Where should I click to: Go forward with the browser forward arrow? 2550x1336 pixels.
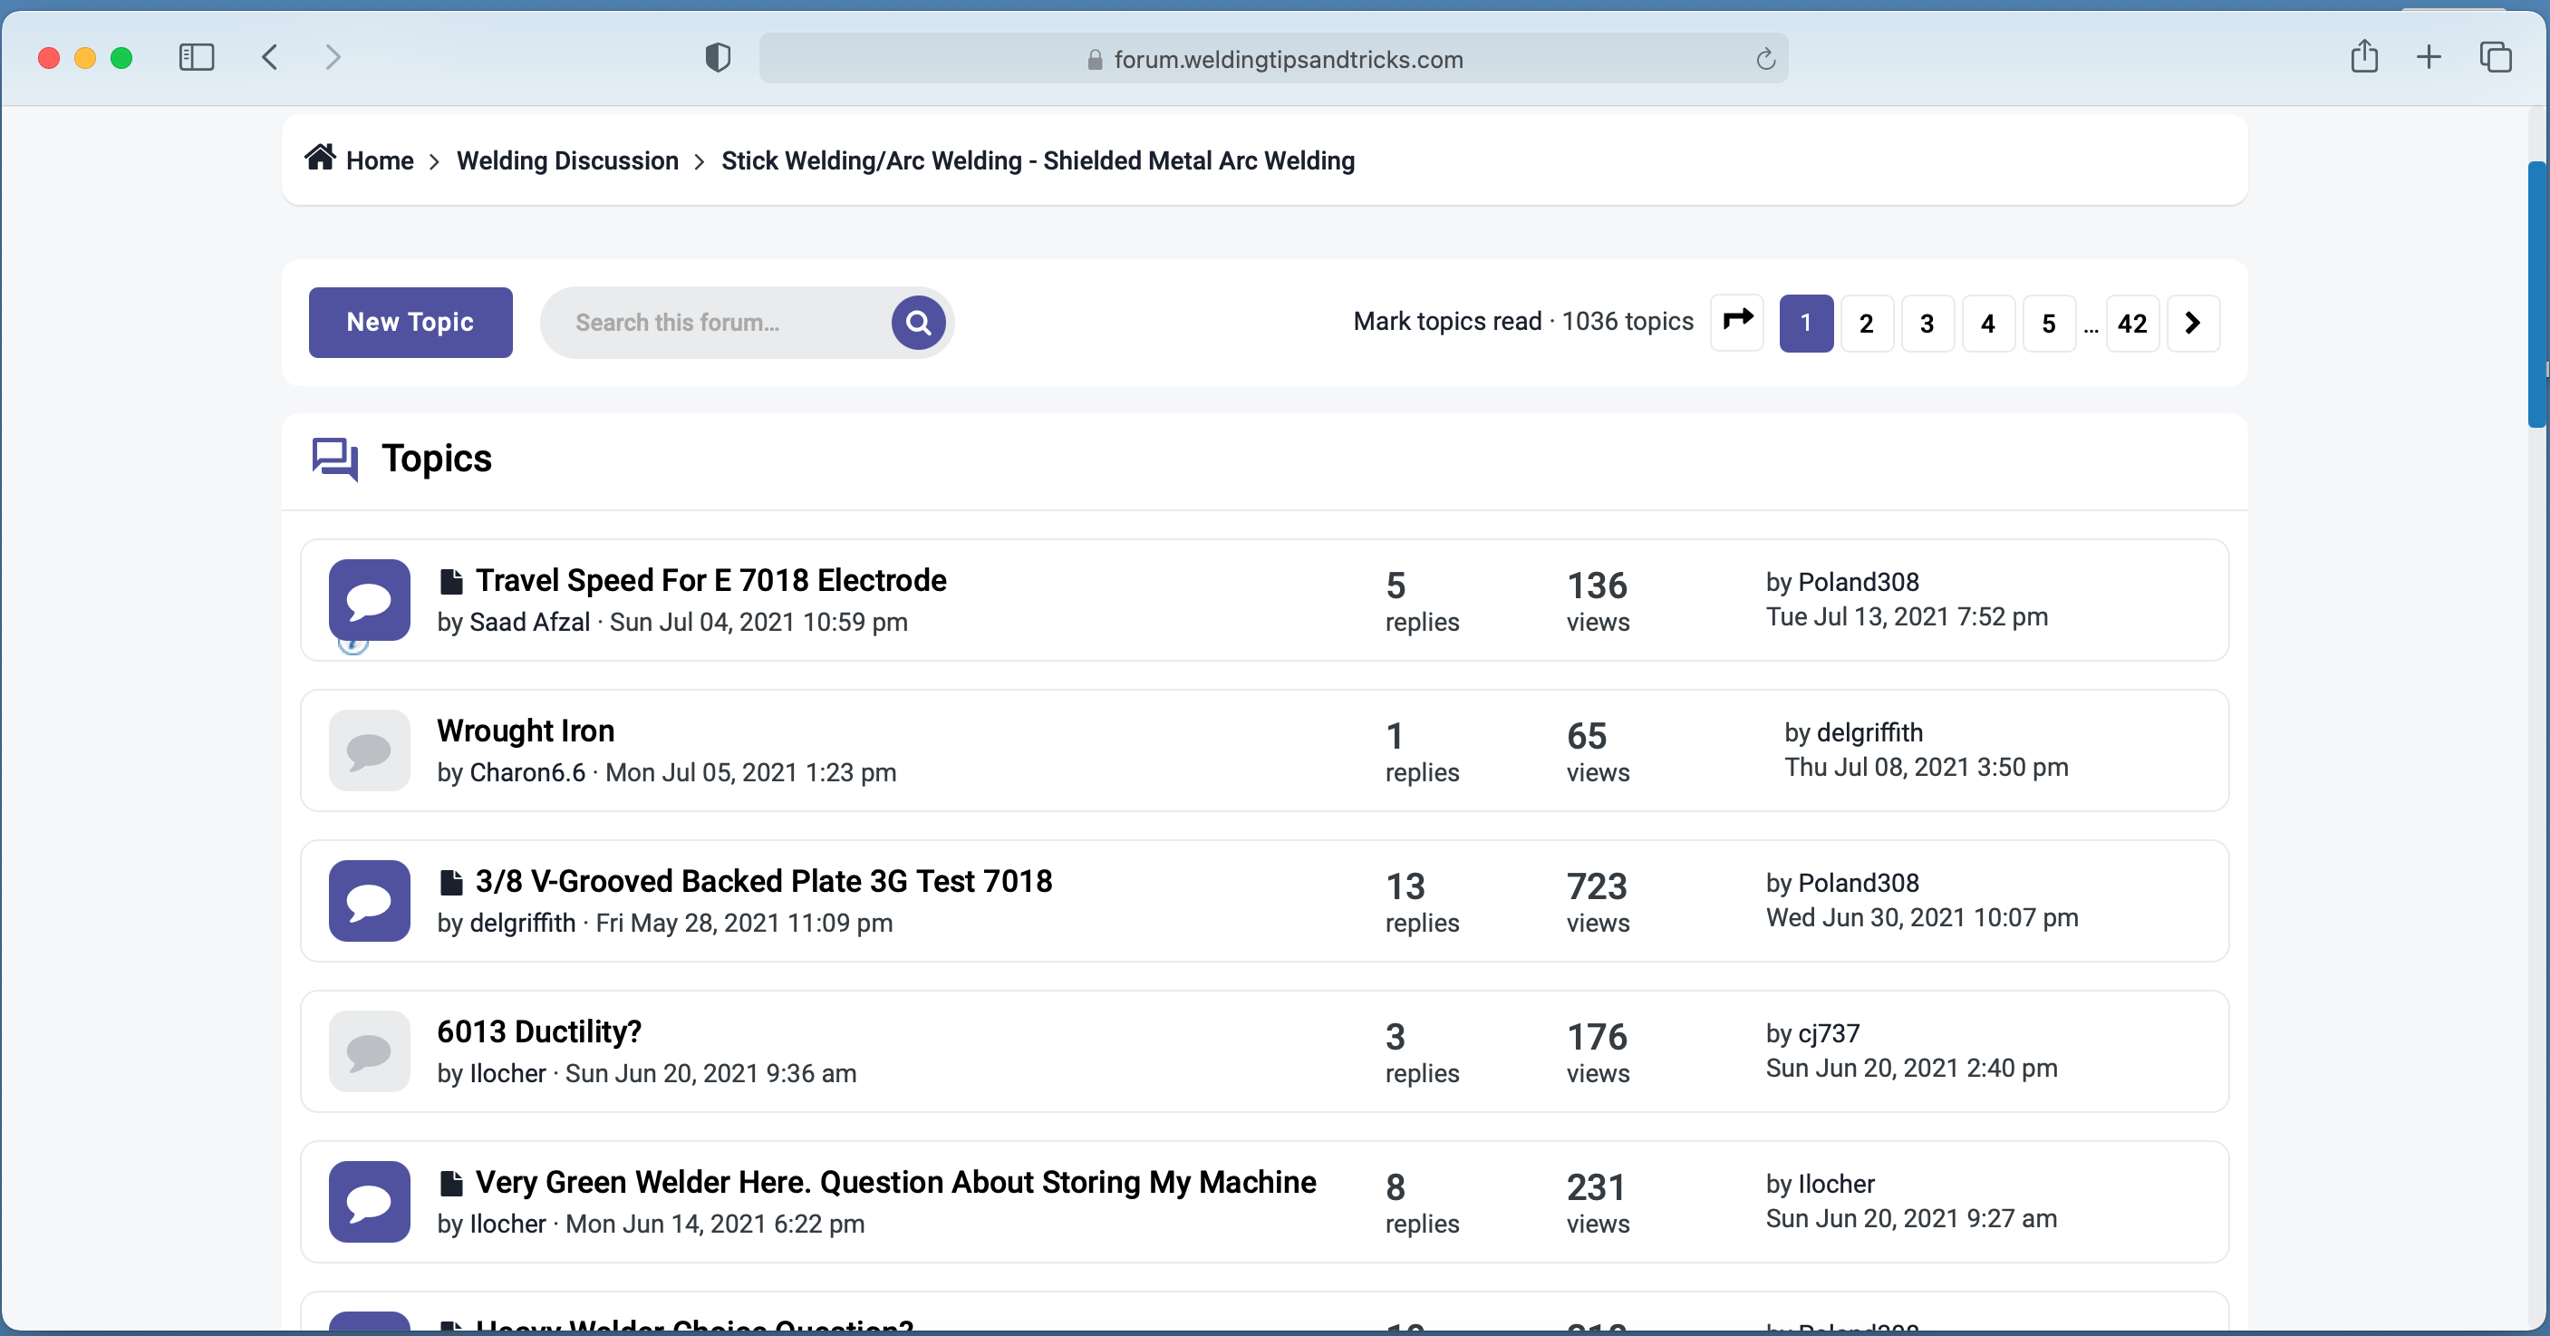tap(333, 57)
